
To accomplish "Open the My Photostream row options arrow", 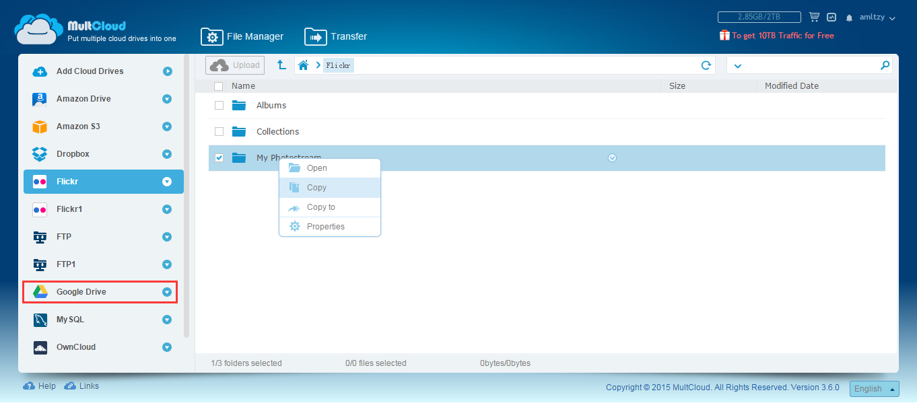I will tap(612, 158).
